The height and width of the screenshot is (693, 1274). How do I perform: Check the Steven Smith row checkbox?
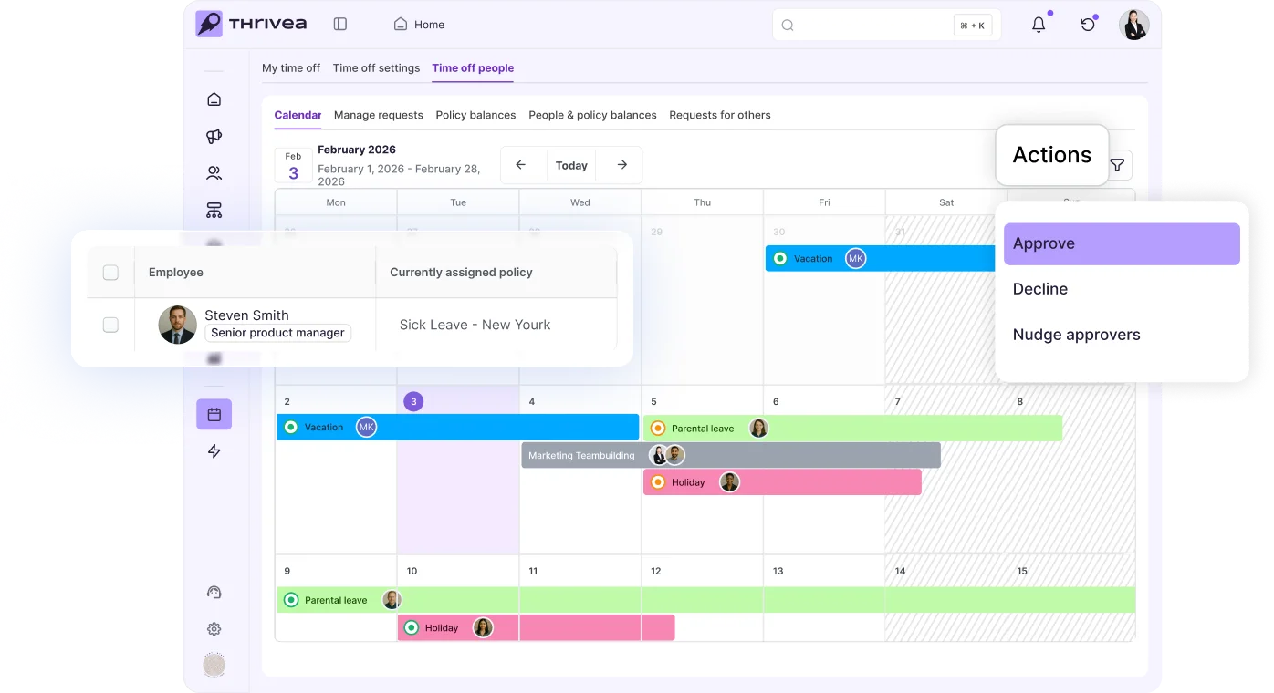pos(110,325)
